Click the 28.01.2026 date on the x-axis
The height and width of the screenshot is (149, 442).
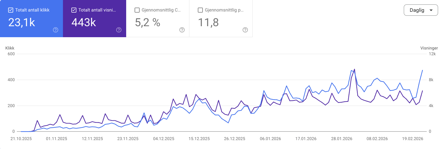(342, 139)
